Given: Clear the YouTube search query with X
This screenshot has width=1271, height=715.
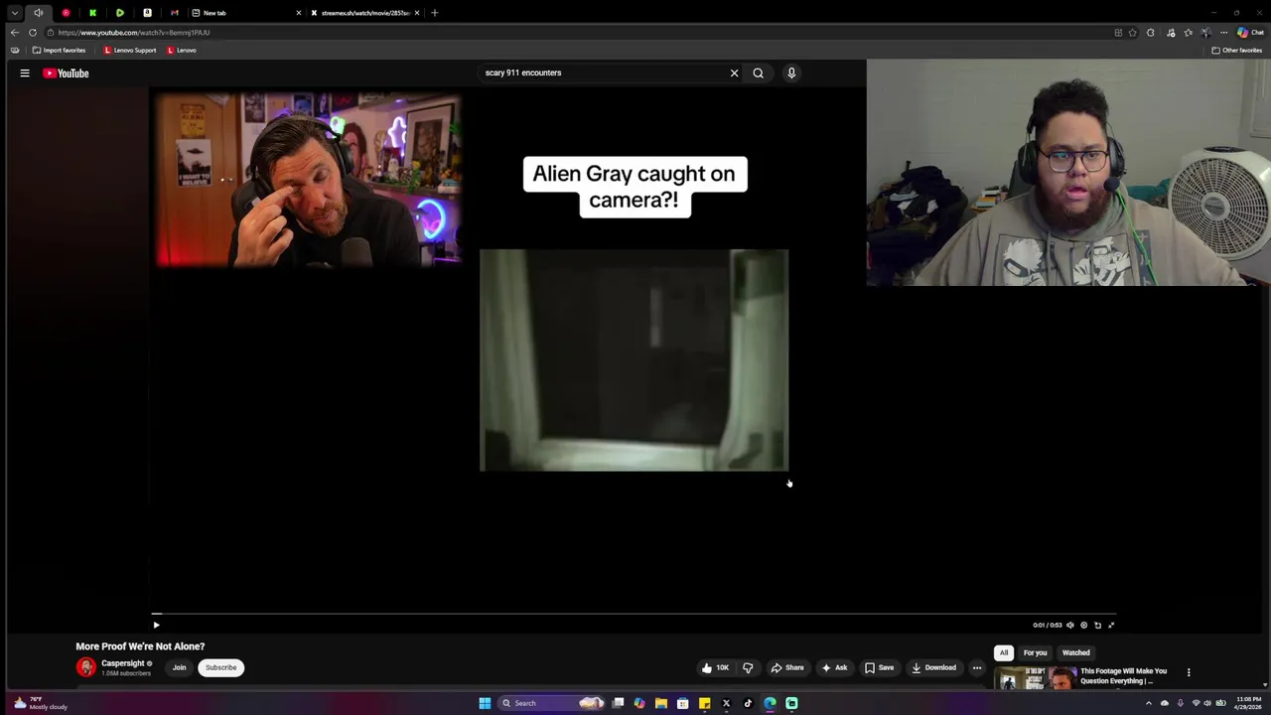Looking at the screenshot, I should click(735, 72).
